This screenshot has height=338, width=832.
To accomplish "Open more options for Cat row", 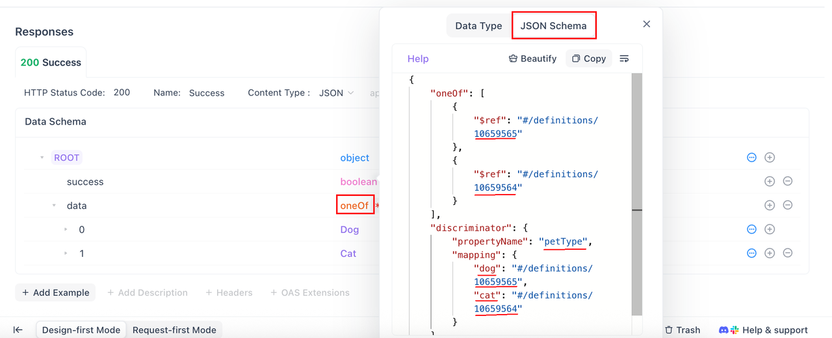I will click(751, 254).
